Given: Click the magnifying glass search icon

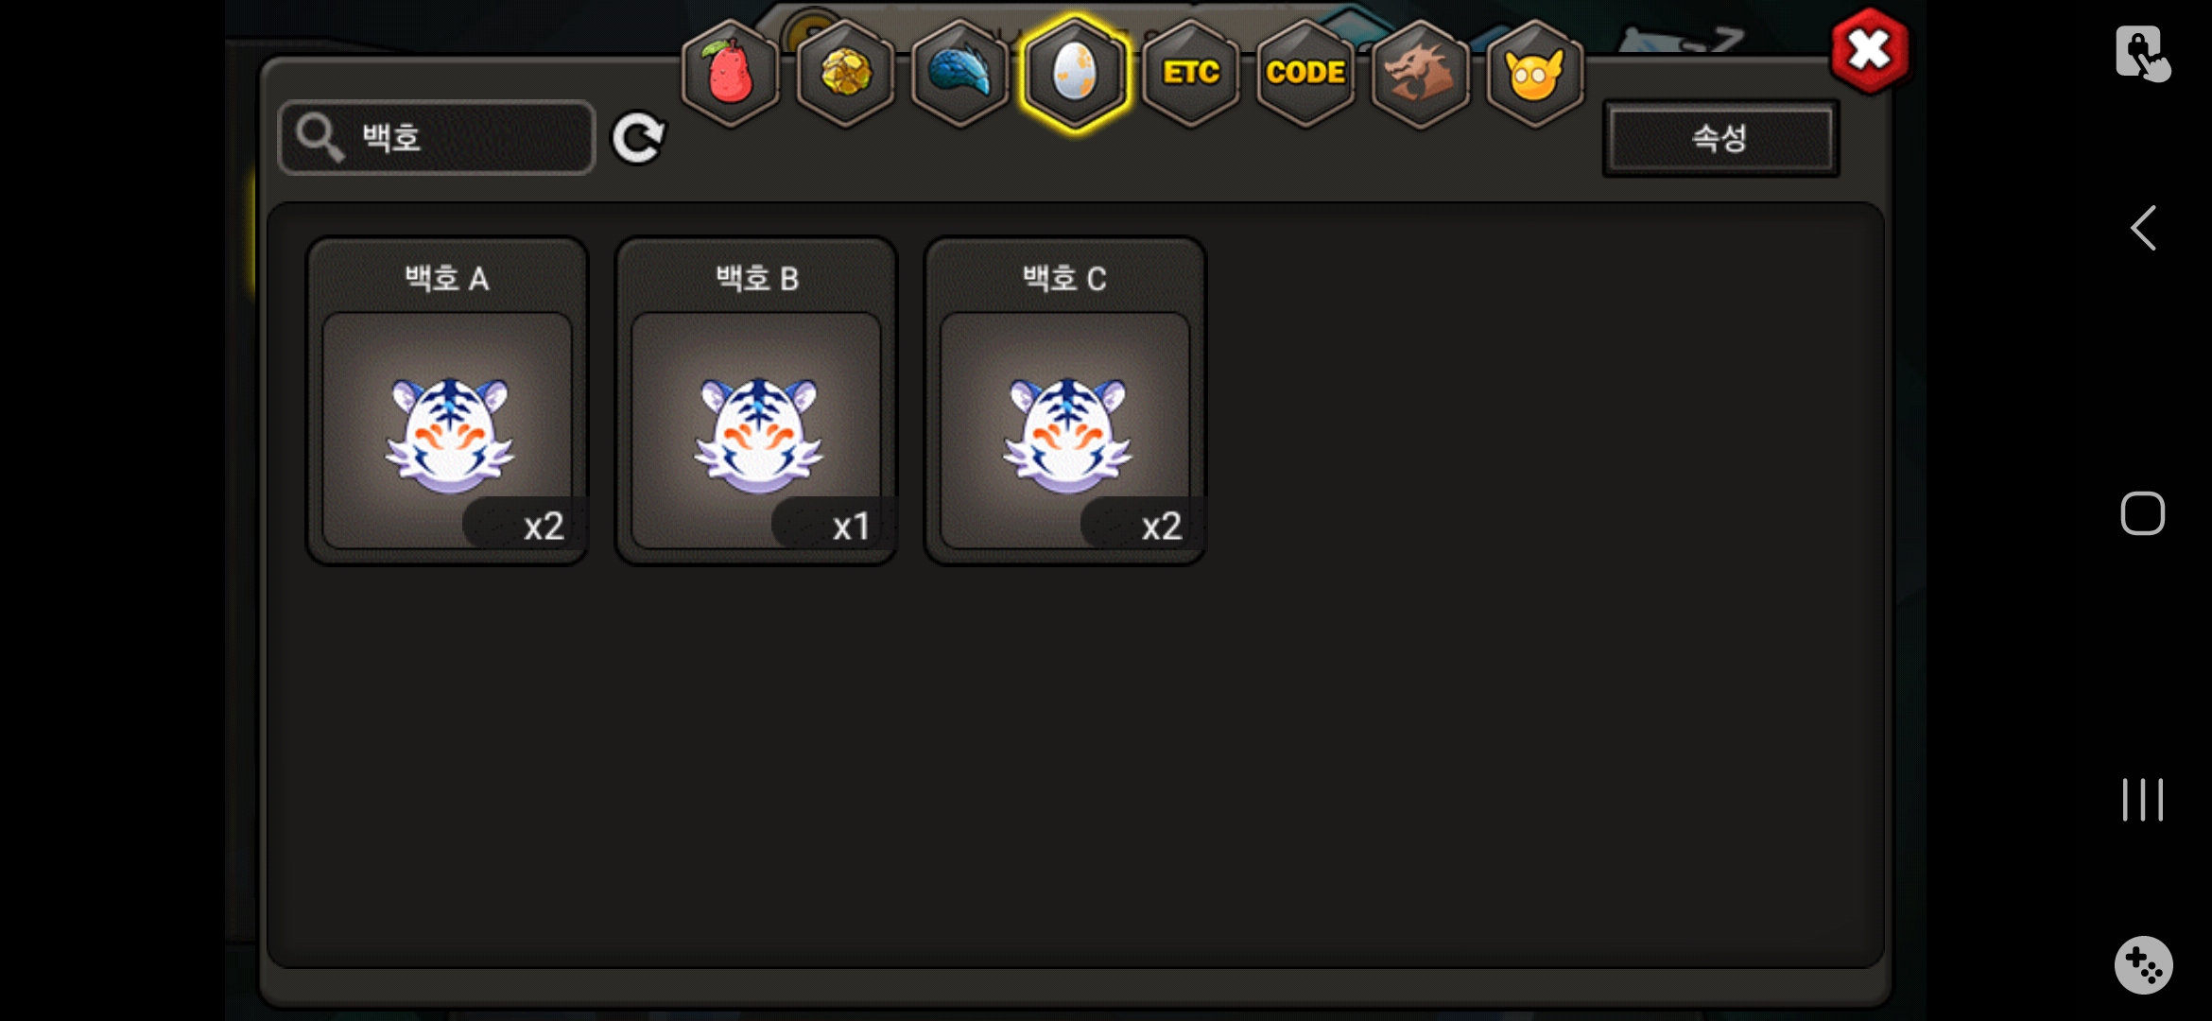Looking at the screenshot, I should tap(319, 138).
